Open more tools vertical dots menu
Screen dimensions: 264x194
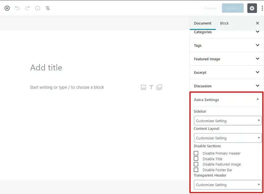click(x=262, y=8)
